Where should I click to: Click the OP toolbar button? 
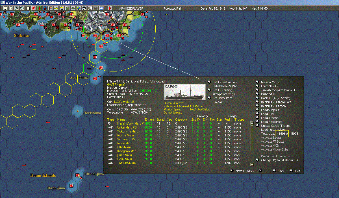[90, 8]
